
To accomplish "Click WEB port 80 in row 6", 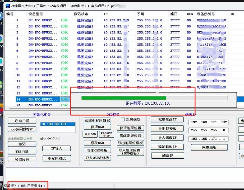I will tap(189, 51).
